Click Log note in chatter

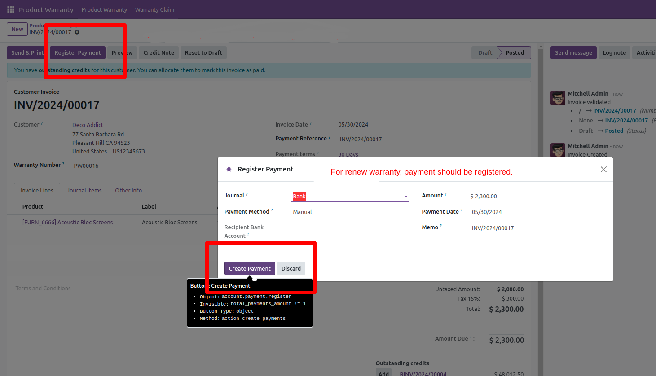pos(614,52)
